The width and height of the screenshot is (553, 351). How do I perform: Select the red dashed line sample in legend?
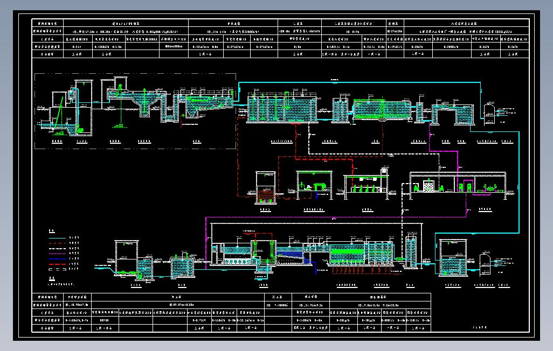(57, 264)
